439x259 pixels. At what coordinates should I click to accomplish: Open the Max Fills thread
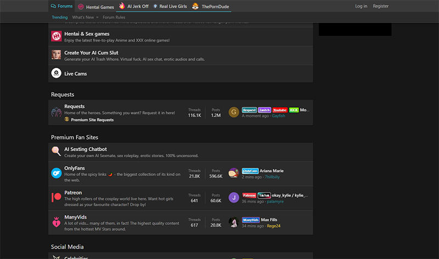[269, 220]
